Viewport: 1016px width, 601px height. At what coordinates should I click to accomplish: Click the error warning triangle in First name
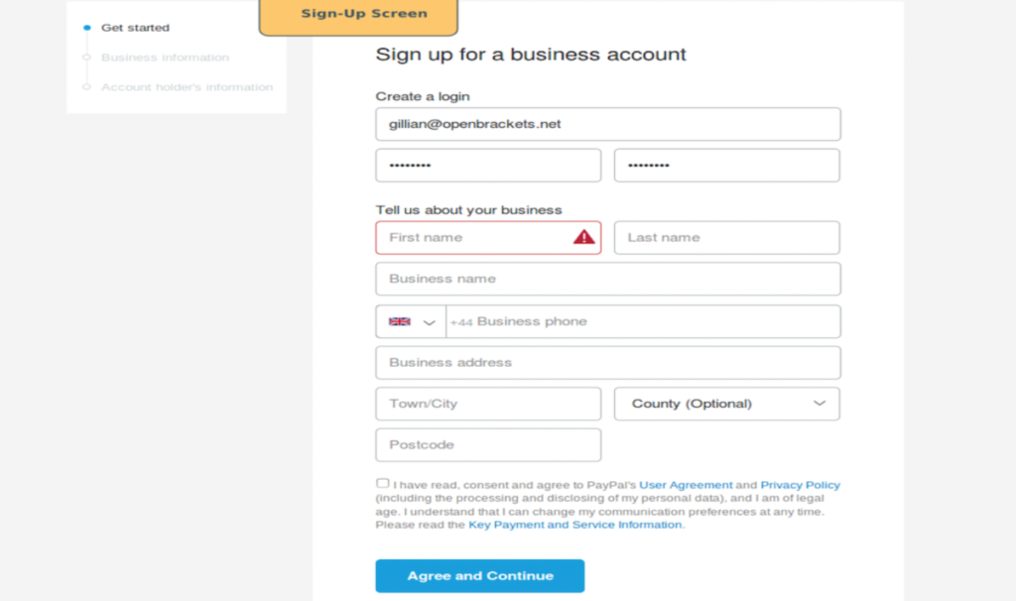tap(583, 237)
